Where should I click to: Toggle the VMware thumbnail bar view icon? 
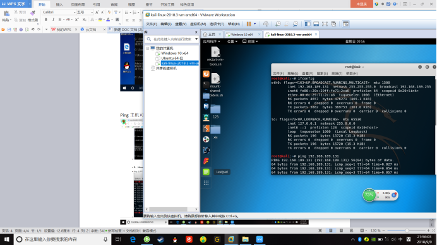[x=316, y=24]
